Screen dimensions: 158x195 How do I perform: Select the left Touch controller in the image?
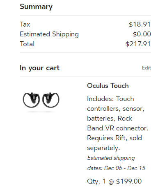(x=31, y=100)
